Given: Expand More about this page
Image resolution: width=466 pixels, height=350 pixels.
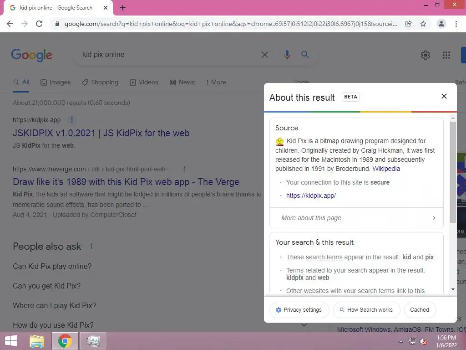Looking at the screenshot, I should click(356, 218).
